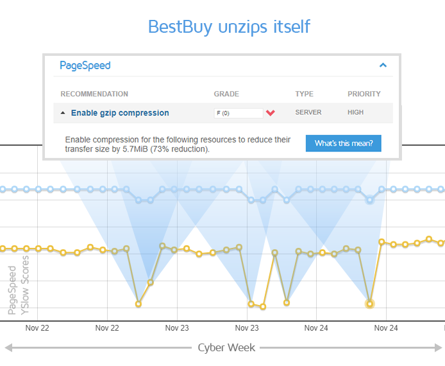Click the HIGH priority cell
Image resolution: width=445 pixels, height=366 pixels.
356,112
